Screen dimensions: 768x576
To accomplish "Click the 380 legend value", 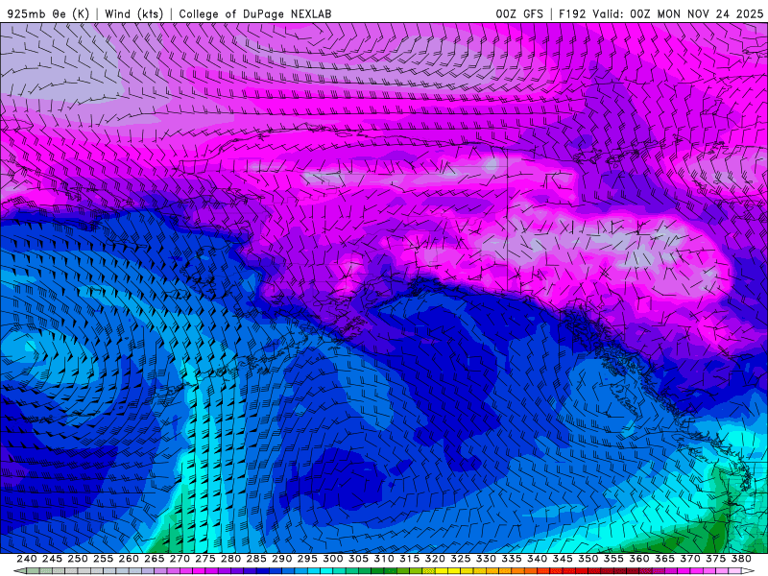I will tap(741, 559).
